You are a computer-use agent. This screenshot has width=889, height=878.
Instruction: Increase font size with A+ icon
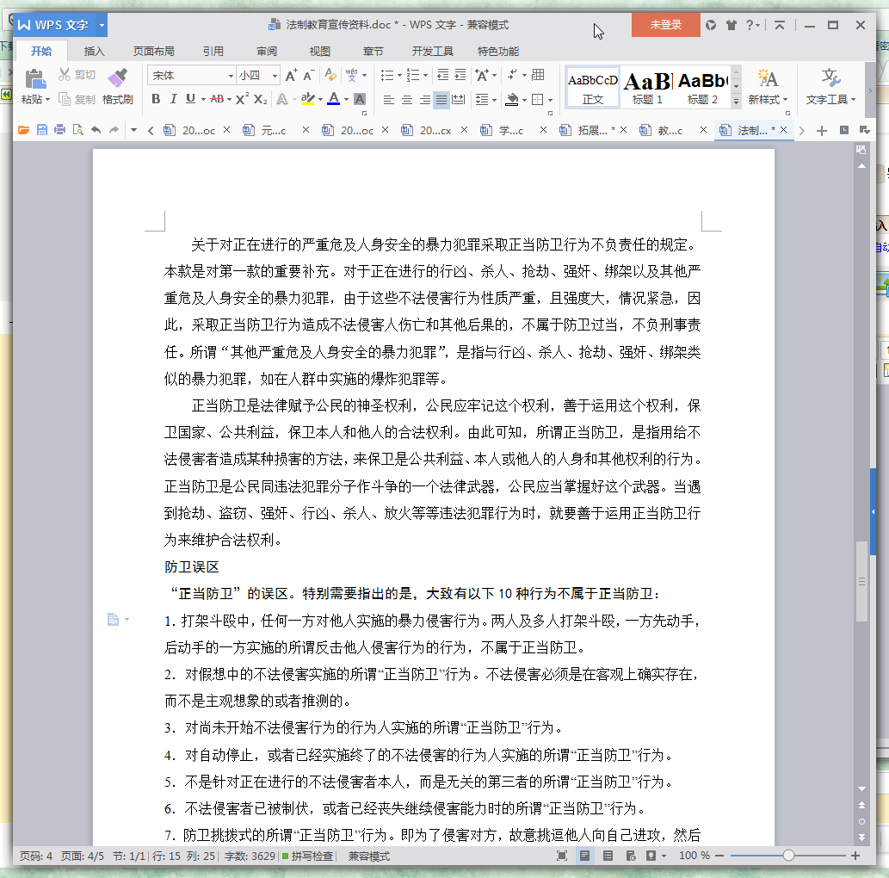(x=291, y=76)
